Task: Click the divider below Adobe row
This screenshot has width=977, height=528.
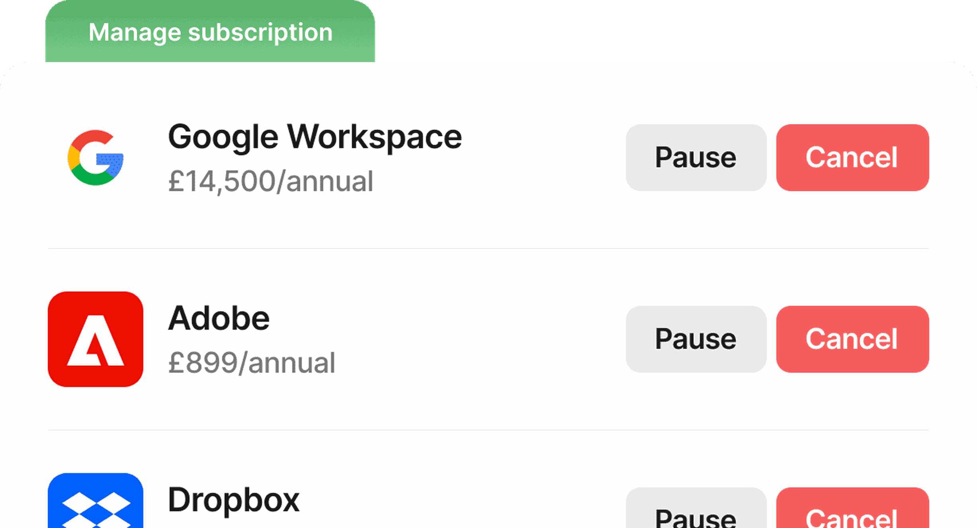Action: point(488,430)
